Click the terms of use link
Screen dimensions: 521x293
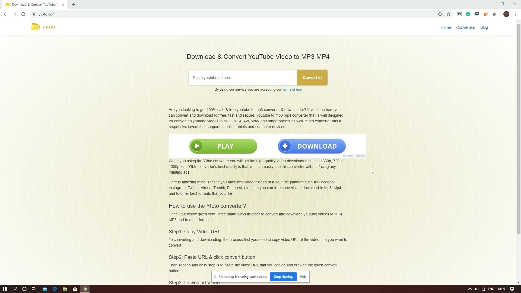[292, 90]
